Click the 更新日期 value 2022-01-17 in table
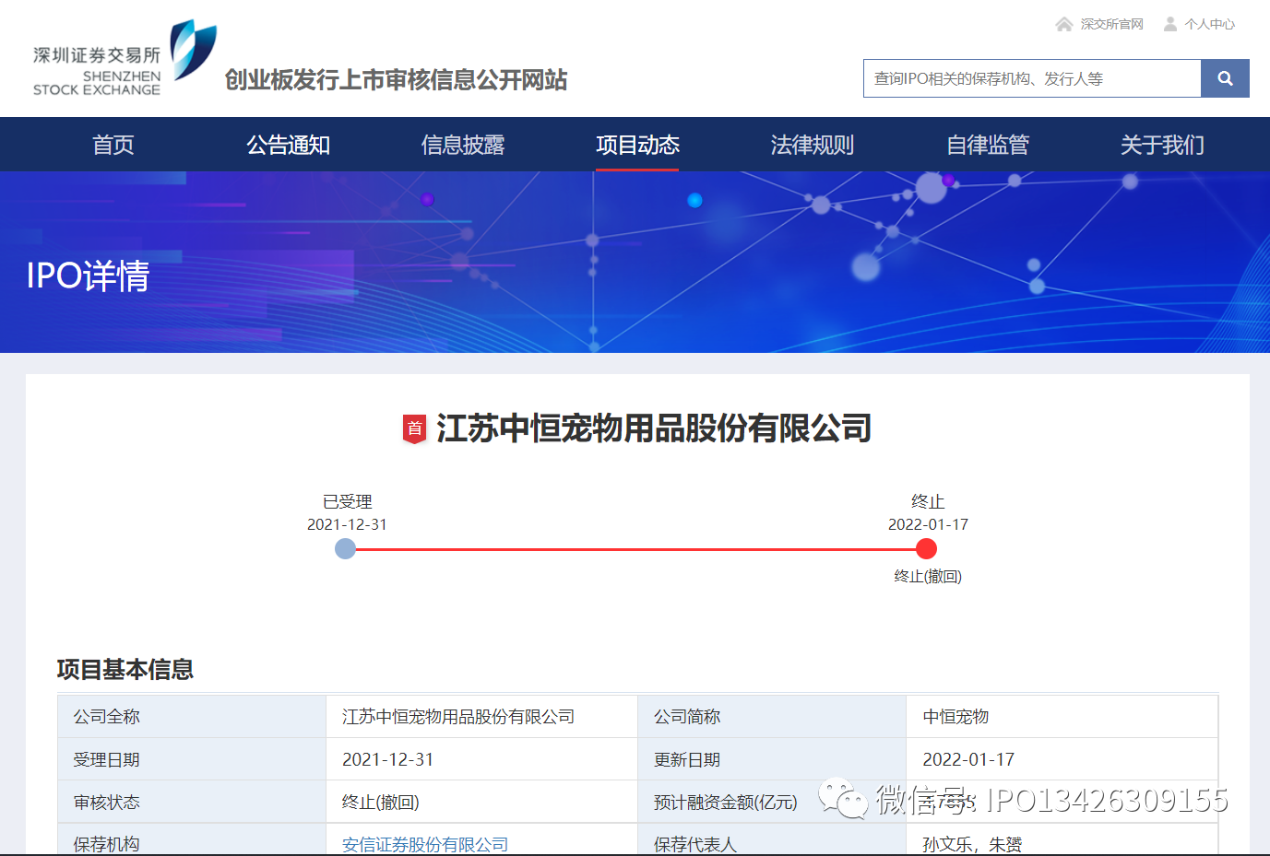This screenshot has width=1270, height=856. [x=968, y=759]
